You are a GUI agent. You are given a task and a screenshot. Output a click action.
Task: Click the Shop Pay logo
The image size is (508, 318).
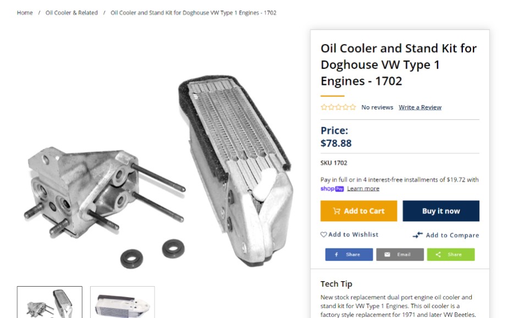click(332, 189)
